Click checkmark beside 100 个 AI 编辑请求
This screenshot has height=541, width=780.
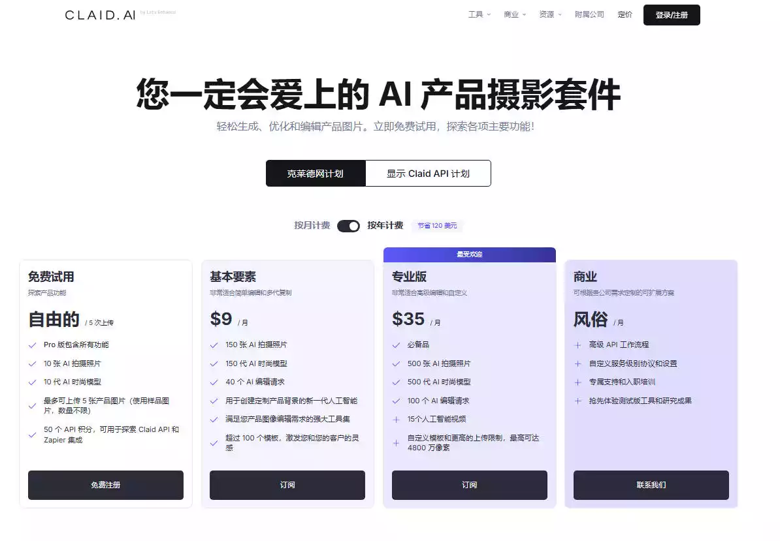point(396,401)
